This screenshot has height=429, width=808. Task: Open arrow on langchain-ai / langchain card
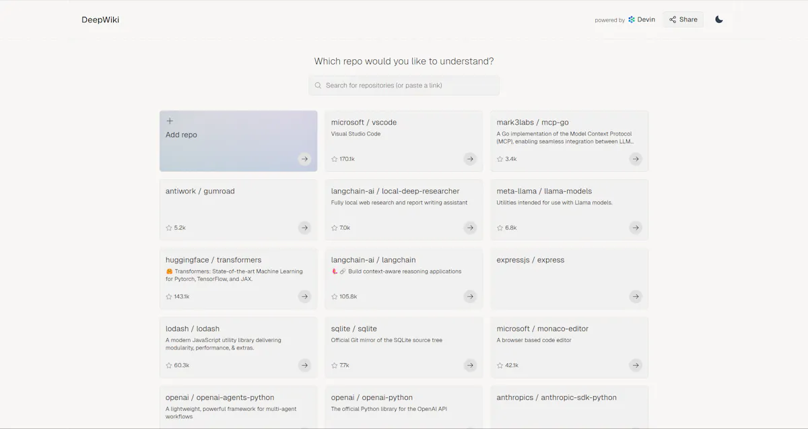(470, 296)
